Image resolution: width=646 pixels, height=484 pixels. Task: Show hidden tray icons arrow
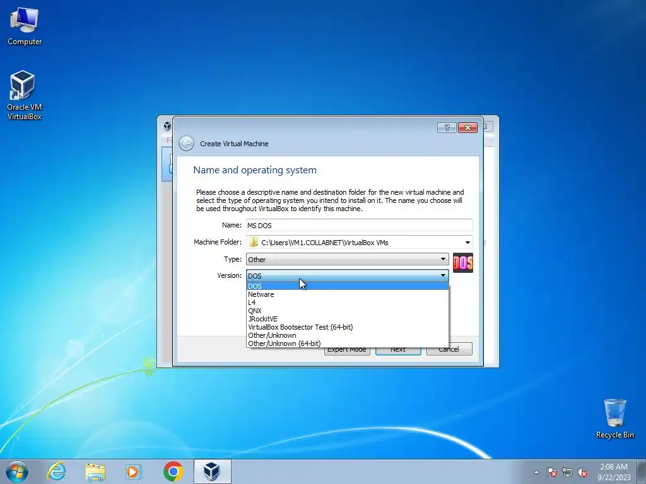coord(536,472)
